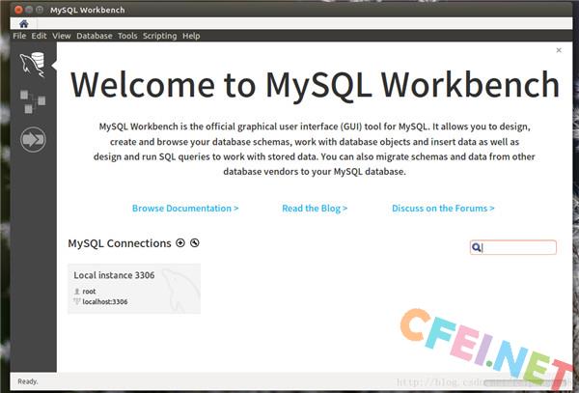Open the Home tab icon
The height and width of the screenshot is (393, 579).
(24, 23)
